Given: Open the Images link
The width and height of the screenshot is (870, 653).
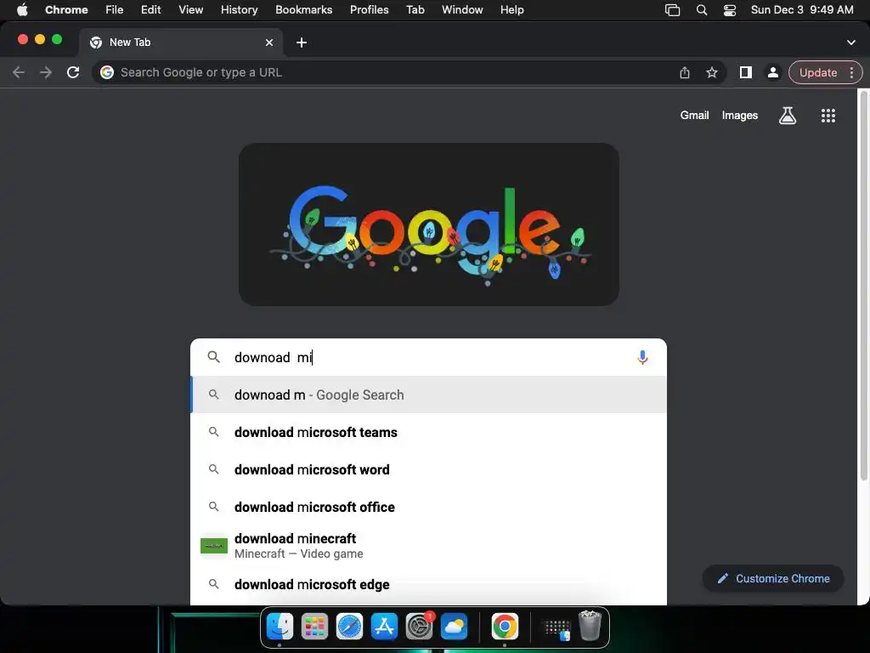Looking at the screenshot, I should (x=740, y=115).
